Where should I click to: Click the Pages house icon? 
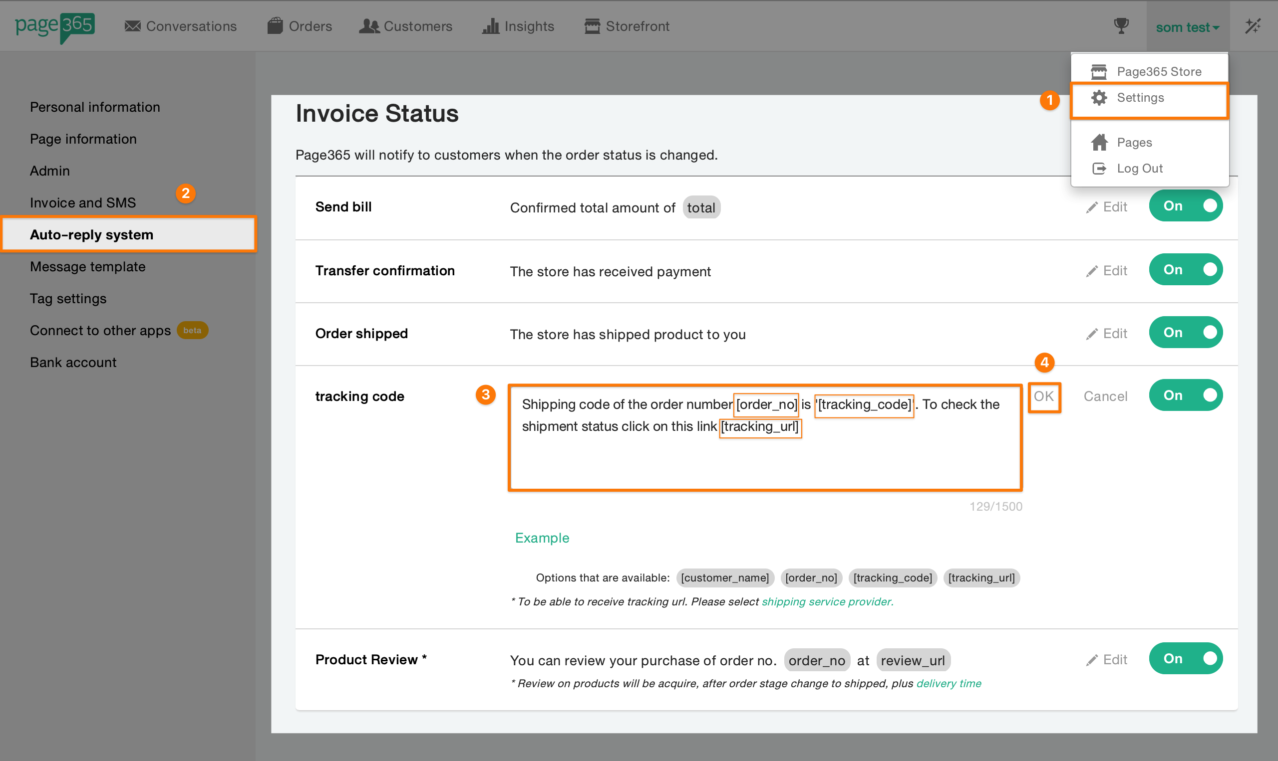(x=1099, y=142)
